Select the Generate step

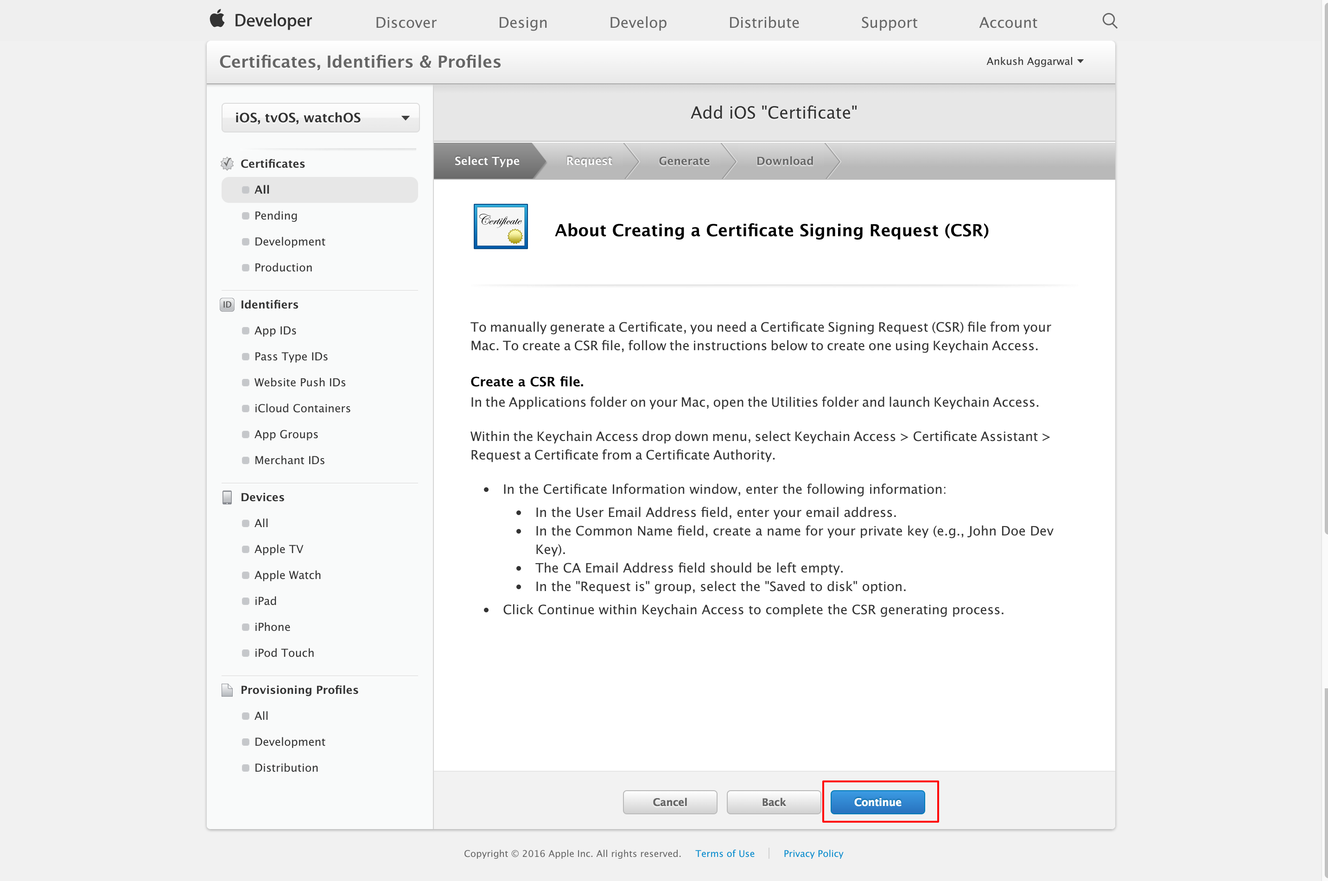[x=684, y=161]
